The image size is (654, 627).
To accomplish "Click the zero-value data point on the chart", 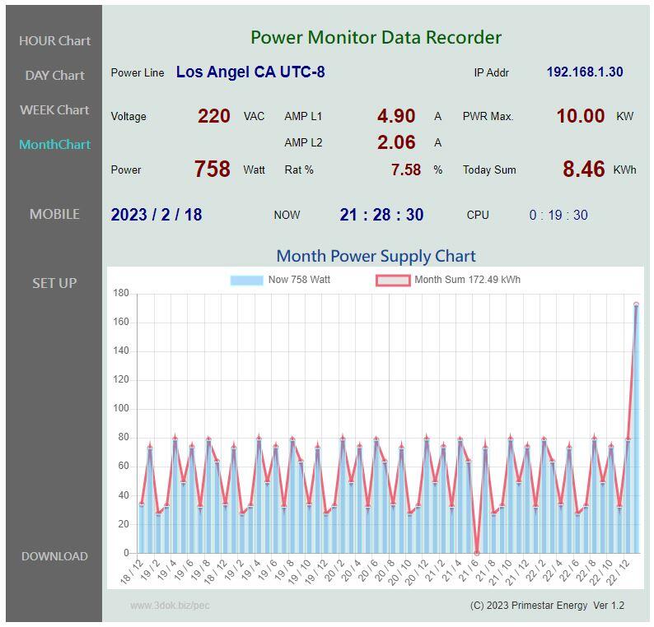I will point(477,552).
